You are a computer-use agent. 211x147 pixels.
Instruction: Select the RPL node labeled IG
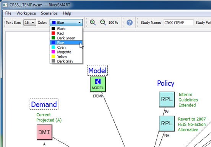[x=167, y=100]
